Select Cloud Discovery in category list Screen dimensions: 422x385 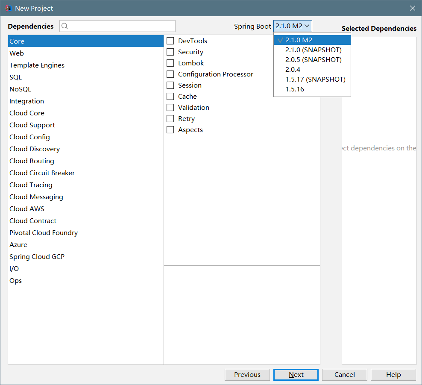coord(35,149)
